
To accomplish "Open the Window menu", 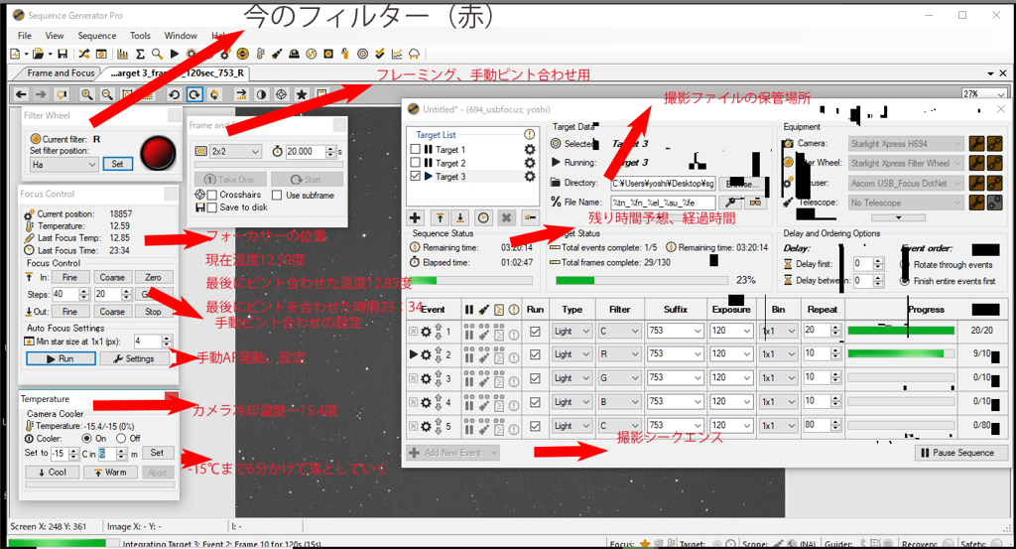I will [x=181, y=36].
